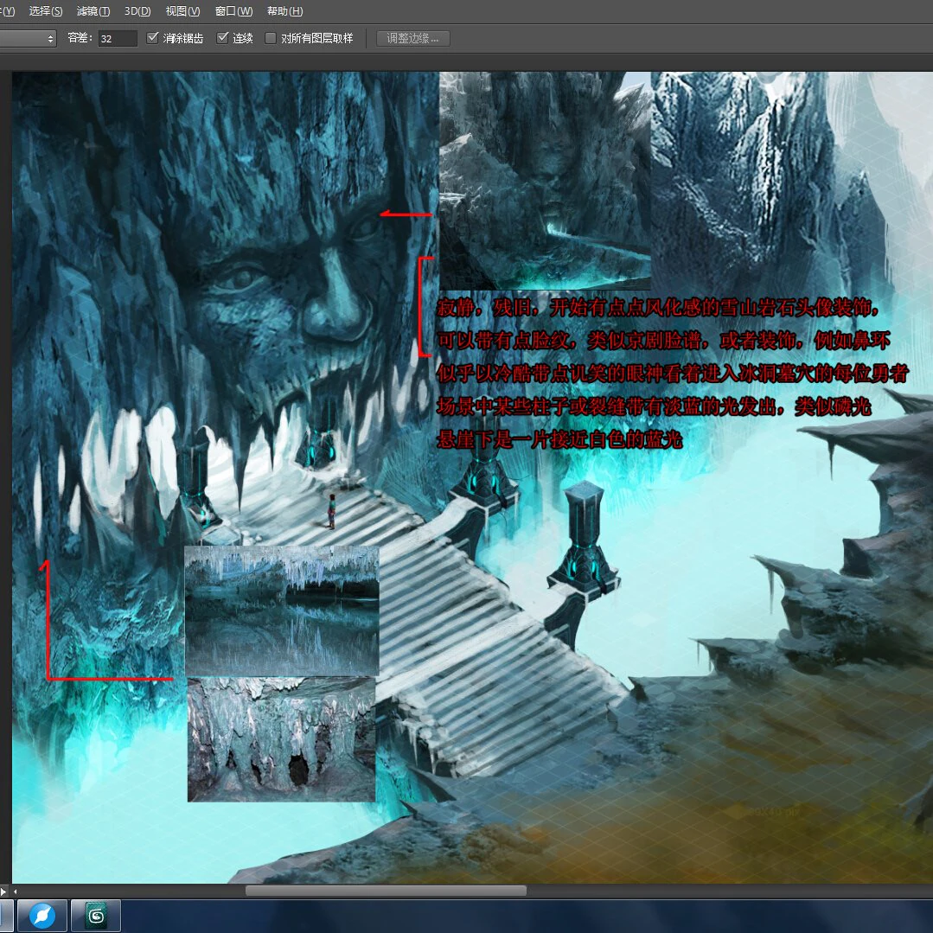Viewport: 933px width, 933px height.
Task: Expand the sample size dropdown in options bar
Action: click(28, 39)
